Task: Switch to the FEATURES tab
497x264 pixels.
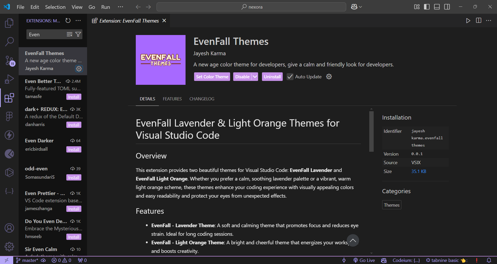Action: [x=172, y=99]
